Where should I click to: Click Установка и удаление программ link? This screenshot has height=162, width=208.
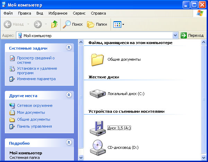click(x=37, y=71)
